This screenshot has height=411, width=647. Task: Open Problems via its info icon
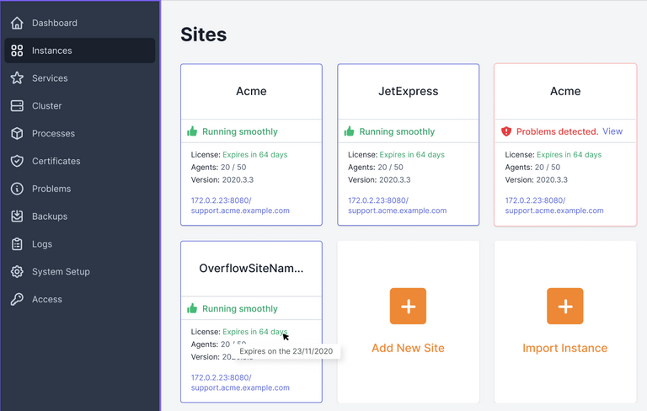17,189
